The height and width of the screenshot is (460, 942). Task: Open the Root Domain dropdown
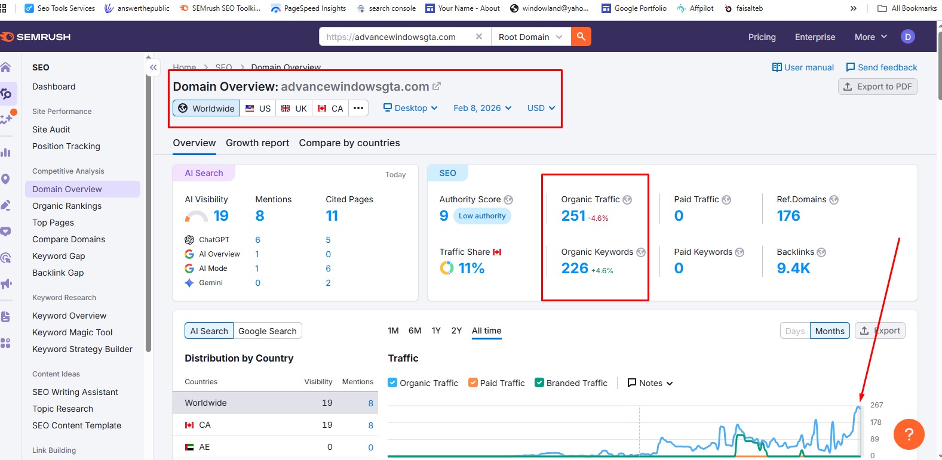(x=530, y=36)
